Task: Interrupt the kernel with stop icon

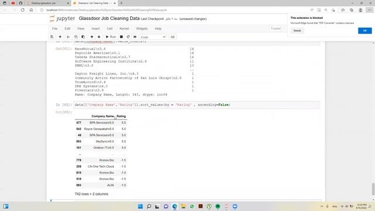Action: [x=121, y=37]
